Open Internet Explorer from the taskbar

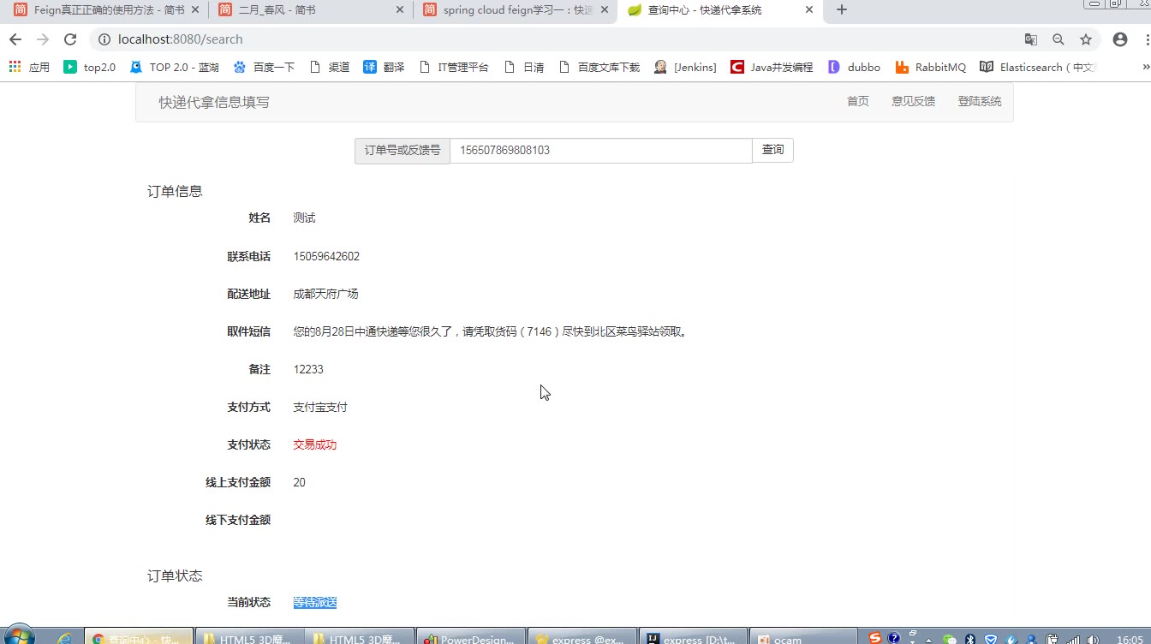tap(64, 639)
